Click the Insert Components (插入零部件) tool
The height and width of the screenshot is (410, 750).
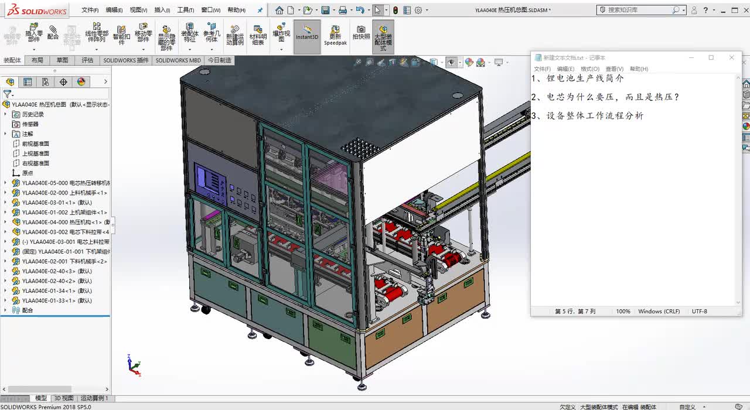[x=34, y=33]
